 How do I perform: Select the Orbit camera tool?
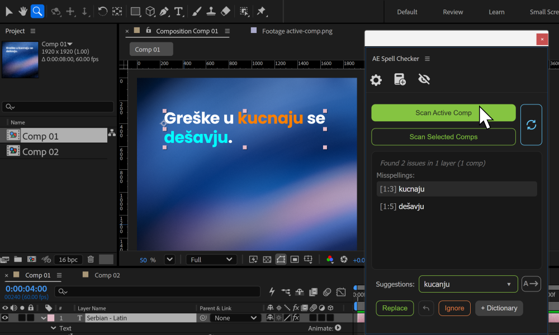click(x=55, y=11)
